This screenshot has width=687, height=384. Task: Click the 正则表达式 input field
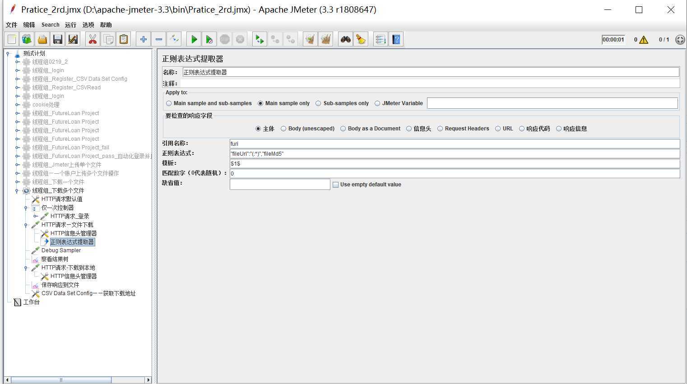455,154
